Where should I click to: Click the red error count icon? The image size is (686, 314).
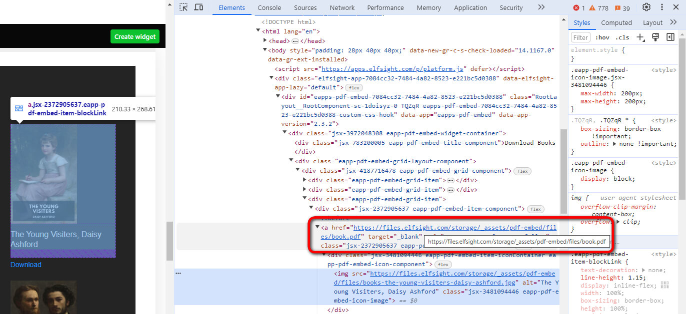(x=579, y=8)
